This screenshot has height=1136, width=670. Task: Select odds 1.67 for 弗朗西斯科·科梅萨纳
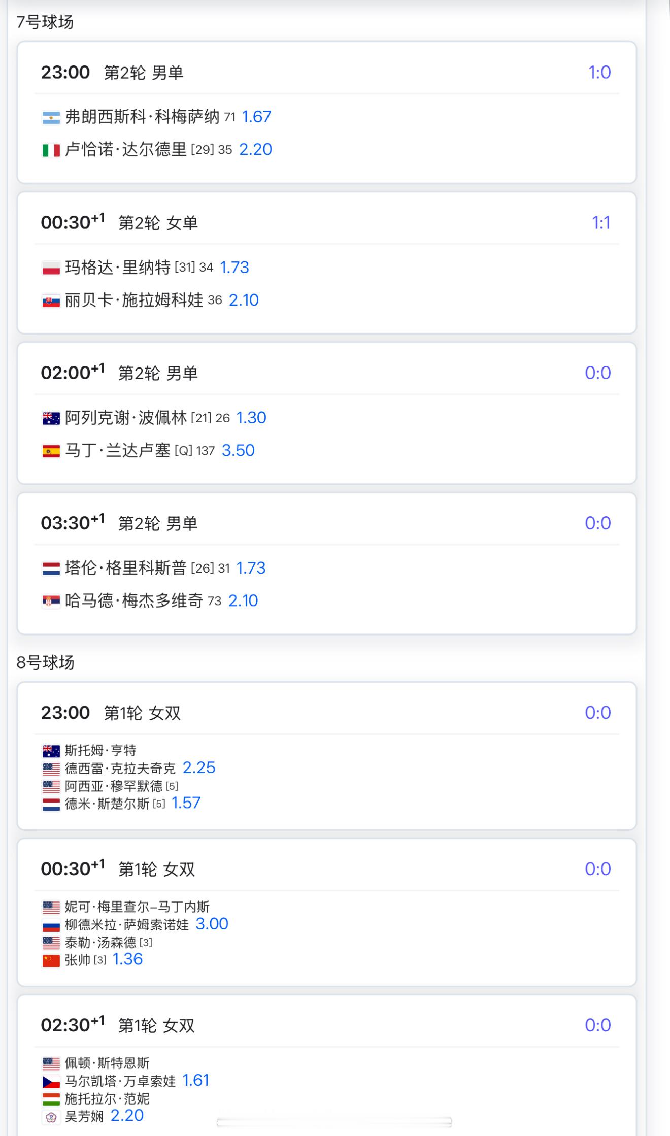(256, 117)
